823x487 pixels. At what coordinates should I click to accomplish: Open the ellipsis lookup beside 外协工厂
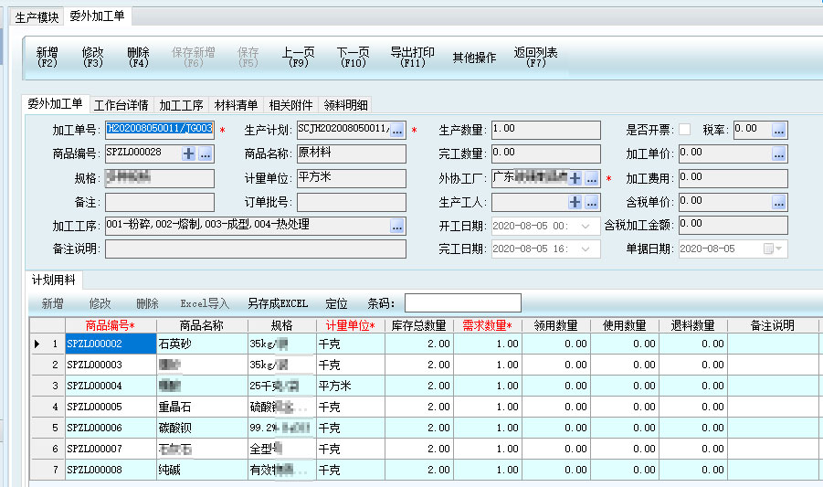coord(592,178)
